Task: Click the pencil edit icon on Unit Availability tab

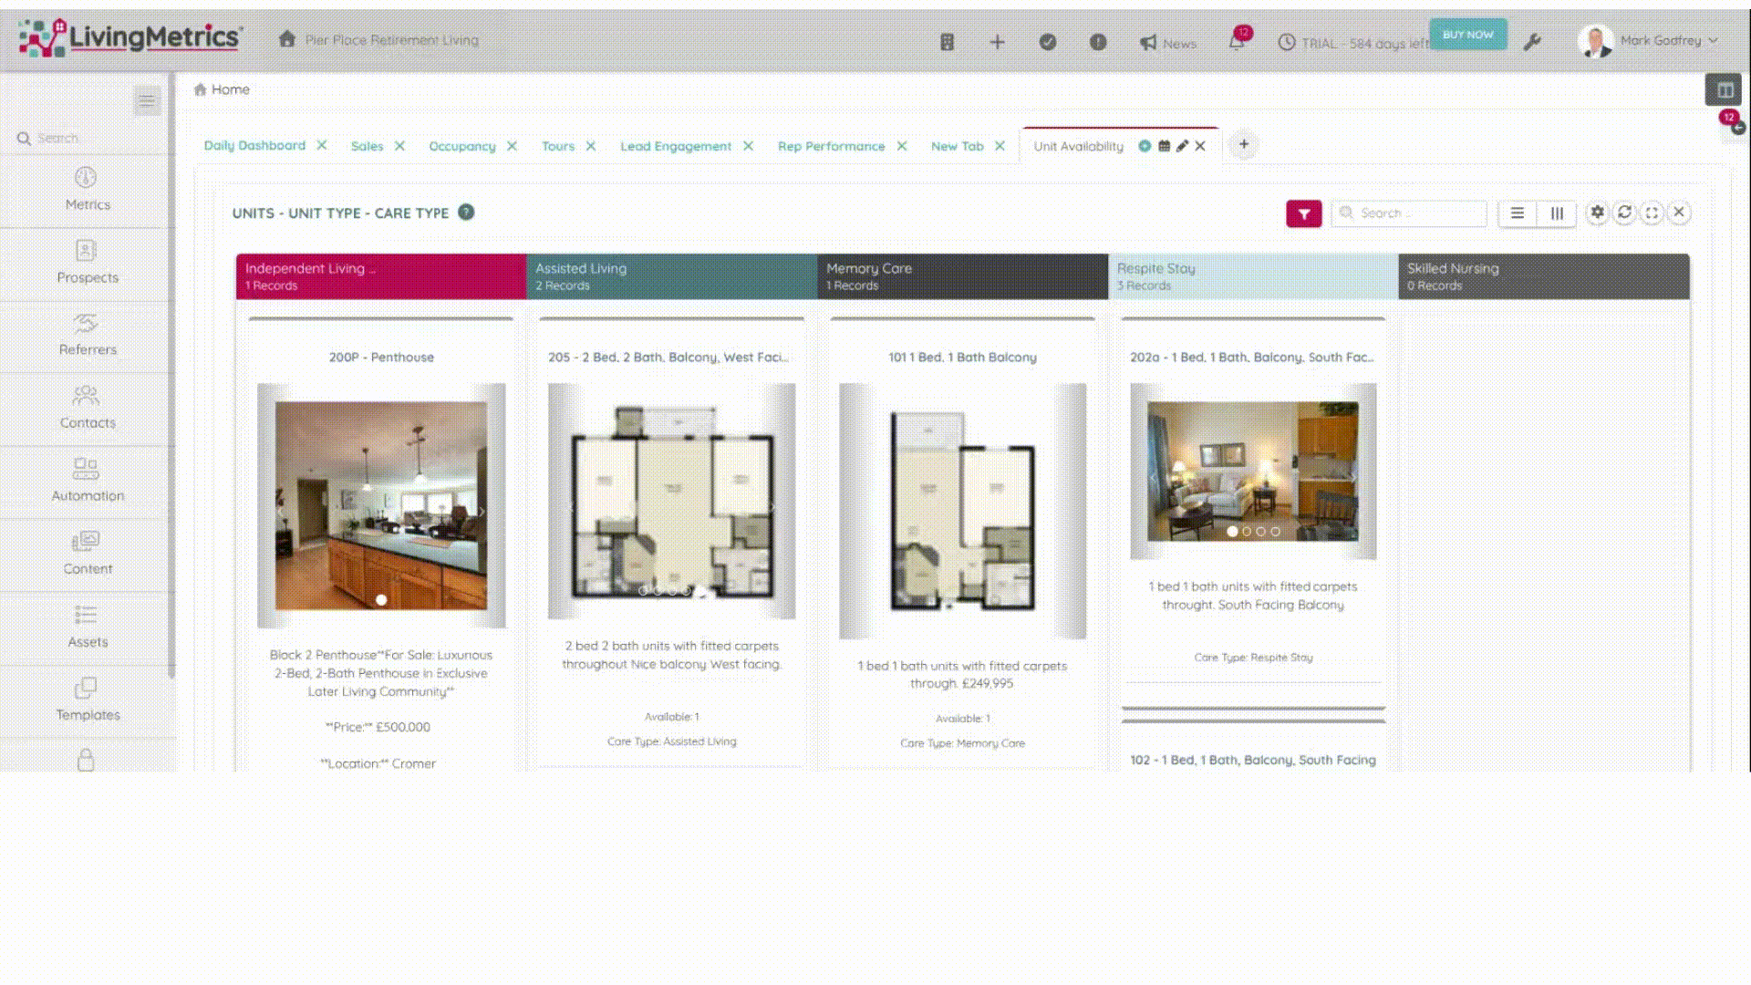Action: pyautogui.click(x=1182, y=146)
